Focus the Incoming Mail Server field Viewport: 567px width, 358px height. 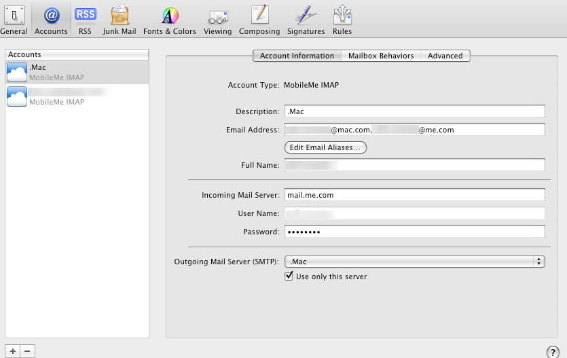[x=414, y=195]
